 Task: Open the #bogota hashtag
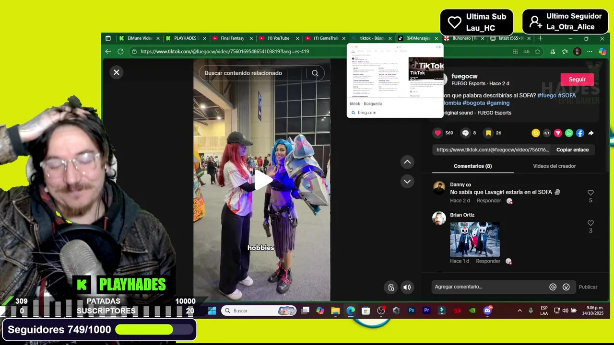click(473, 103)
